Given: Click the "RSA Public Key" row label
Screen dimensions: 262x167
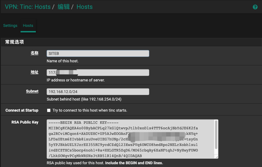Looking at the screenshot, I should [25, 122].
